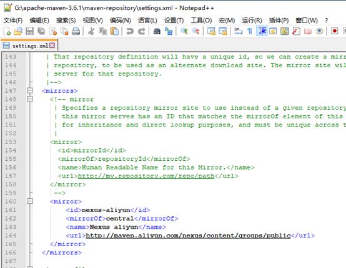
Task: Click the Synchronize vertical scrolling icon
Action: (x=211, y=31)
